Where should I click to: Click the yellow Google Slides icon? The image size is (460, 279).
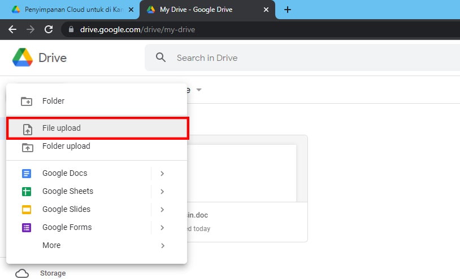[27, 210]
